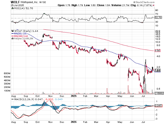This screenshot has width=164, height=124.
Task: Click the Wolfspeed, Inc. company name
Action: click(x=29, y=2)
